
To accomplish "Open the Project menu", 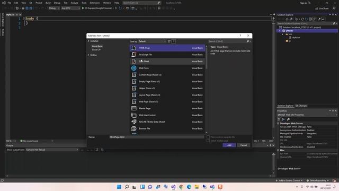I will 39,3.
